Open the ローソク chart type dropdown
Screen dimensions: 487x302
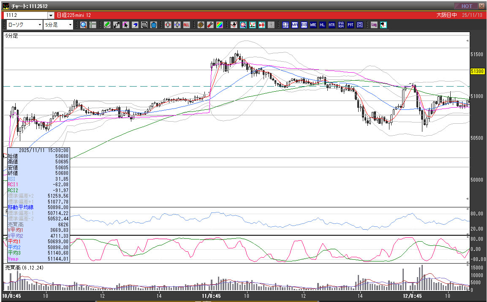[x=40, y=25]
